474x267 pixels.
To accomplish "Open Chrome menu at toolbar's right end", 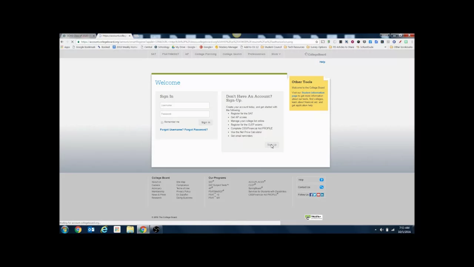I will click(411, 42).
